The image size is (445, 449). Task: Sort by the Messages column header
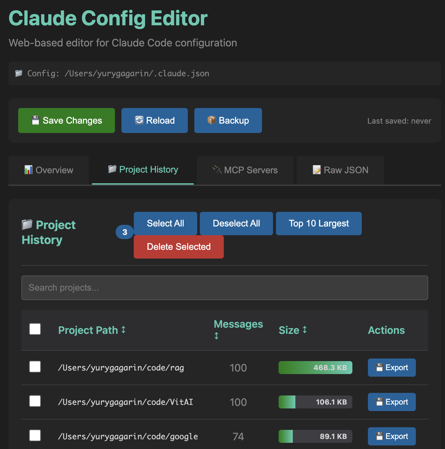(x=238, y=329)
